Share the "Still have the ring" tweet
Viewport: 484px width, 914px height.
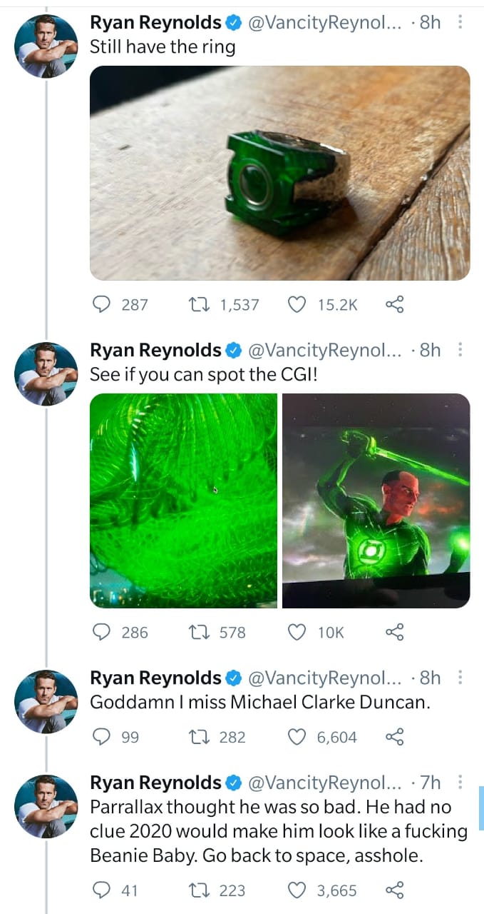pyautogui.click(x=394, y=305)
